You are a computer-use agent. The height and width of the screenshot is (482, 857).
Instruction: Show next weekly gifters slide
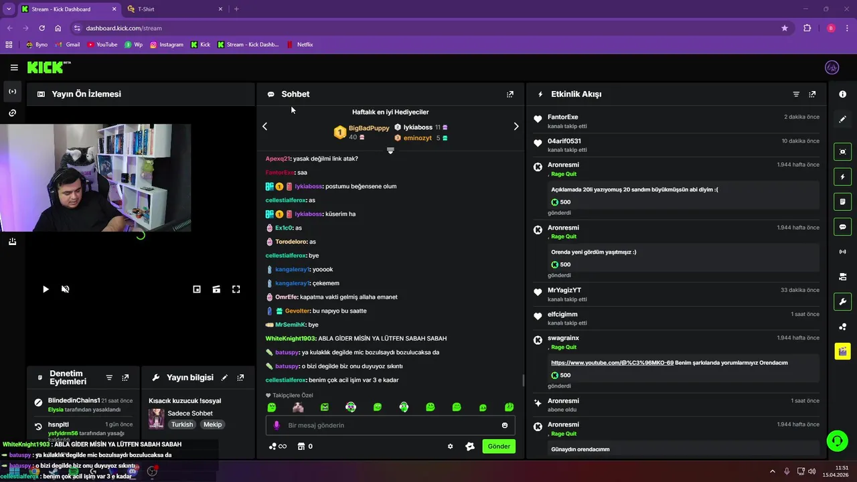click(516, 126)
